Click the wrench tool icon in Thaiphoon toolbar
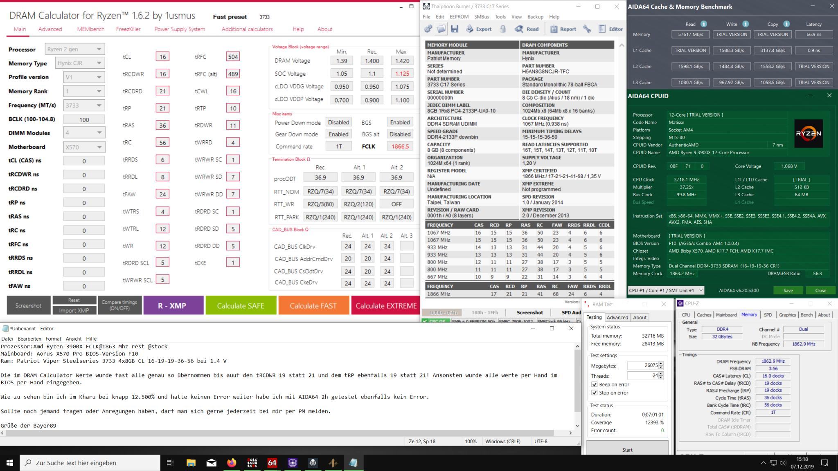Screen dimensions: 838x471 [x=587, y=29]
